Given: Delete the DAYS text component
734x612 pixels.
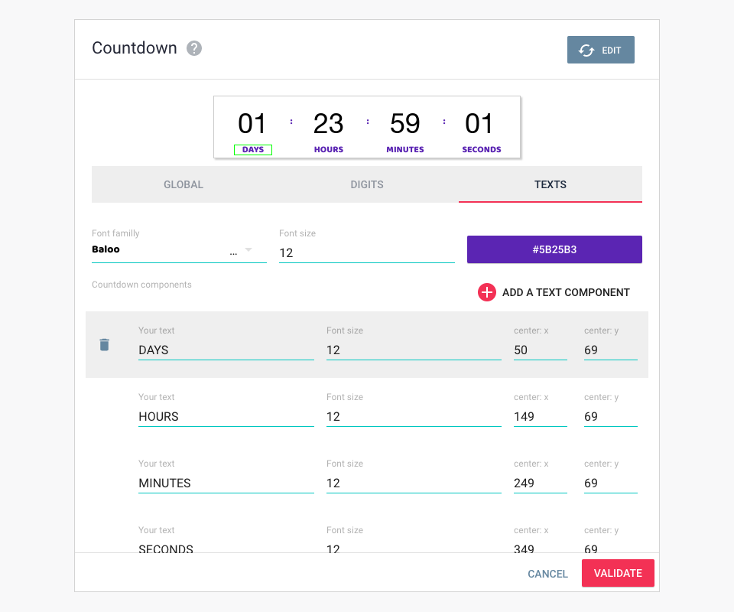Looking at the screenshot, I should click(105, 345).
